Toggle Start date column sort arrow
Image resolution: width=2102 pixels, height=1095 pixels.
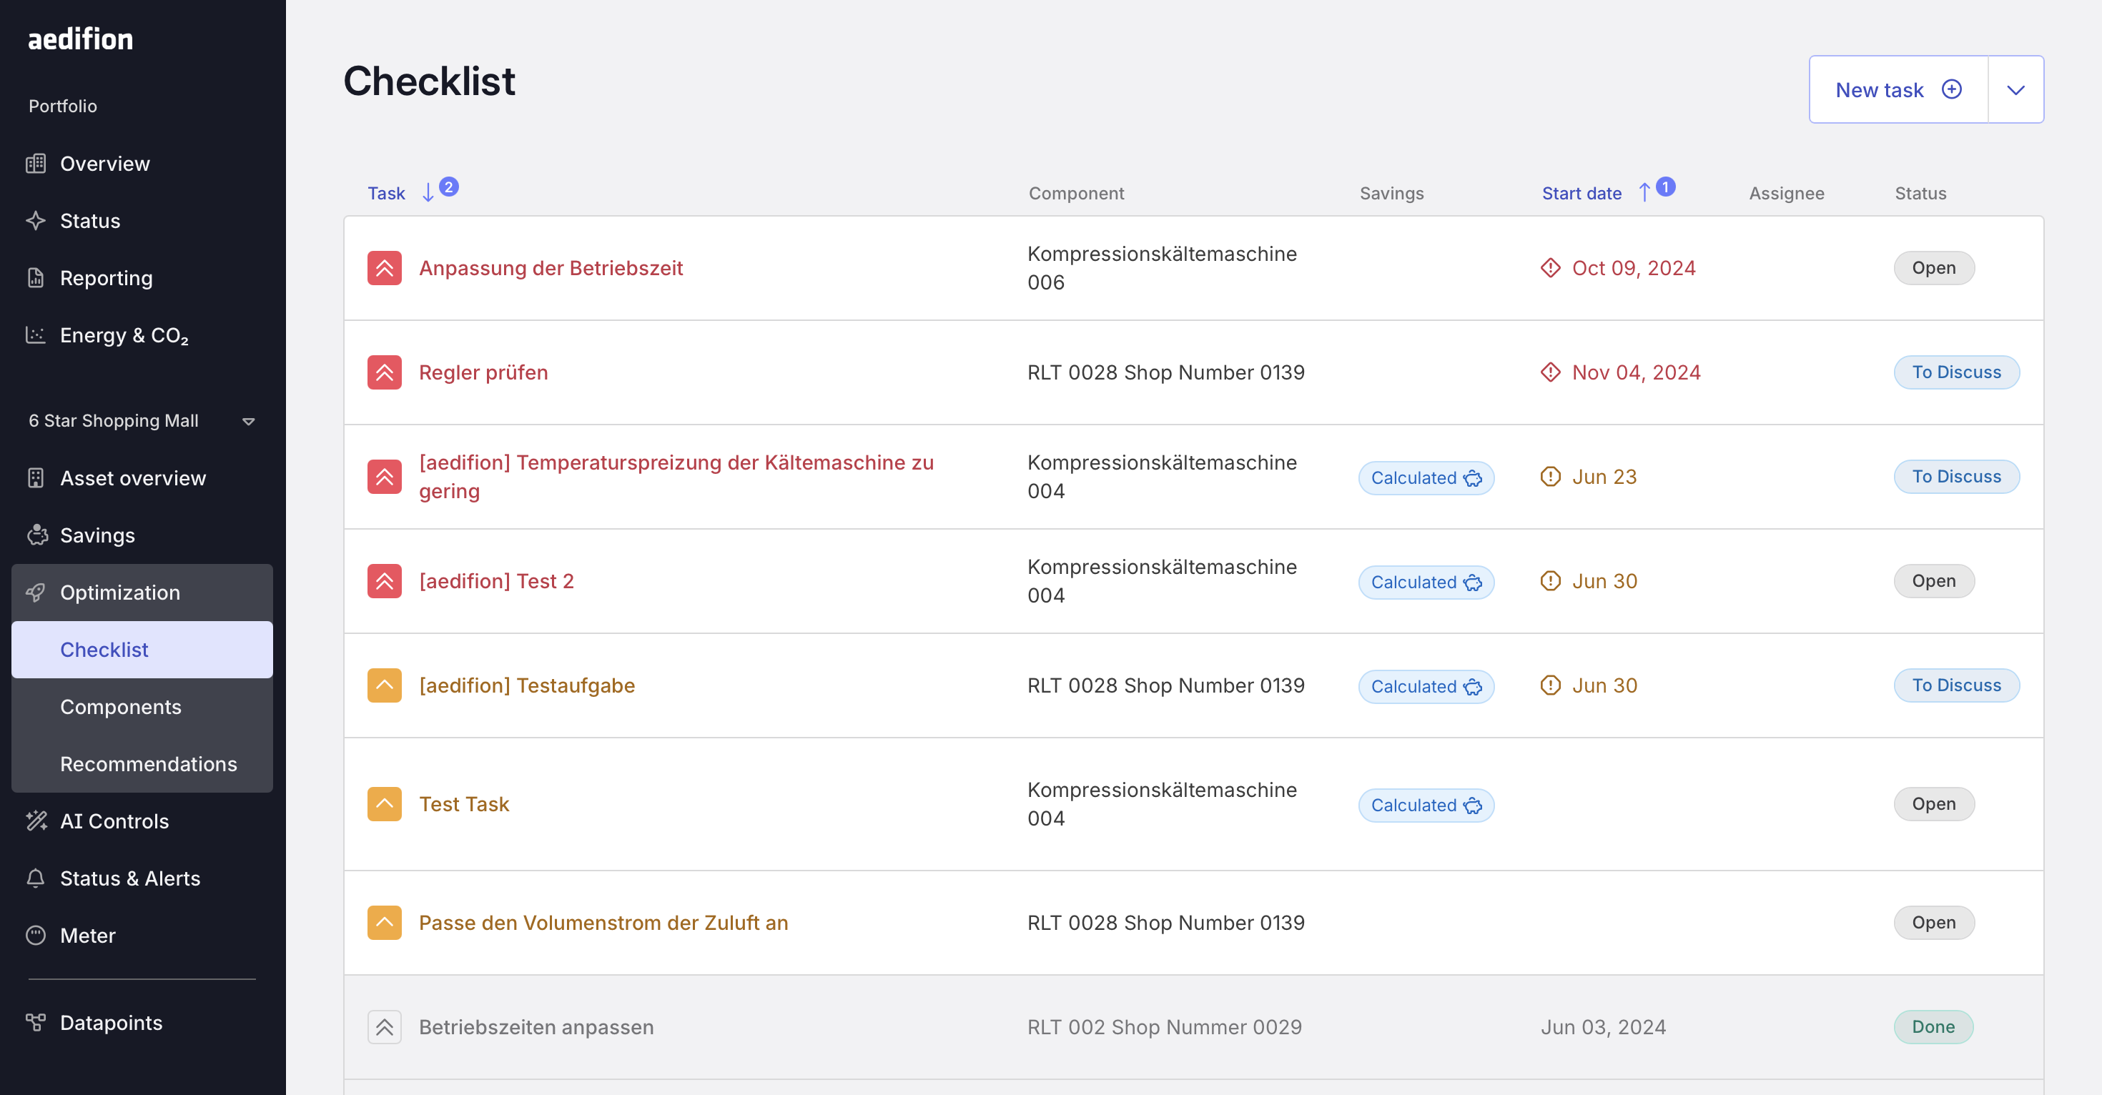click(1644, 194)
